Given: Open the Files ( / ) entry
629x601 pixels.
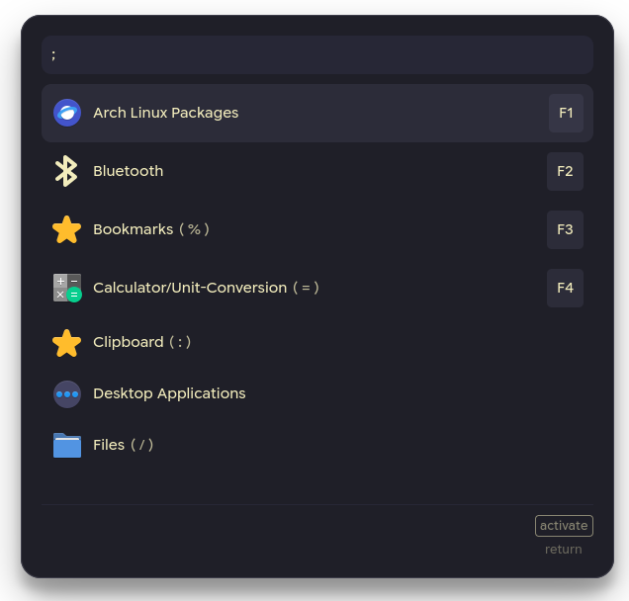Looking at the screenshot, I should [x=123, y=445].
